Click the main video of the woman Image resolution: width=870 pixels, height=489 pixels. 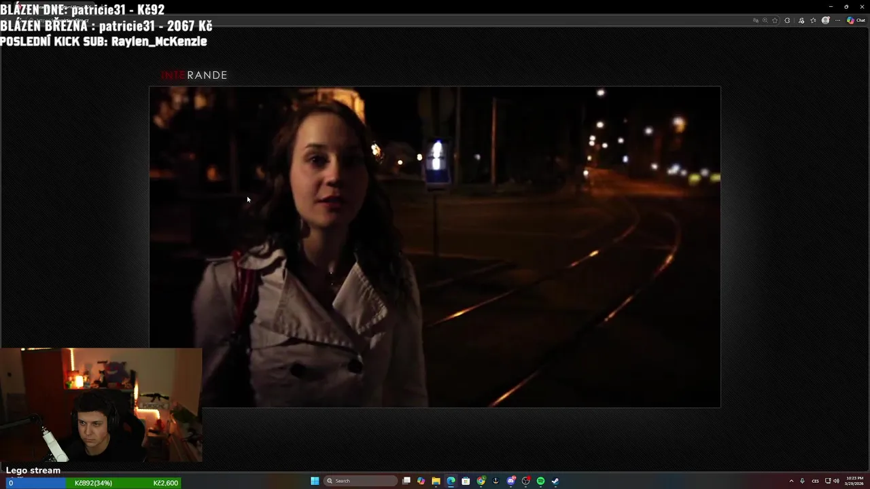(x=435, y=247)
